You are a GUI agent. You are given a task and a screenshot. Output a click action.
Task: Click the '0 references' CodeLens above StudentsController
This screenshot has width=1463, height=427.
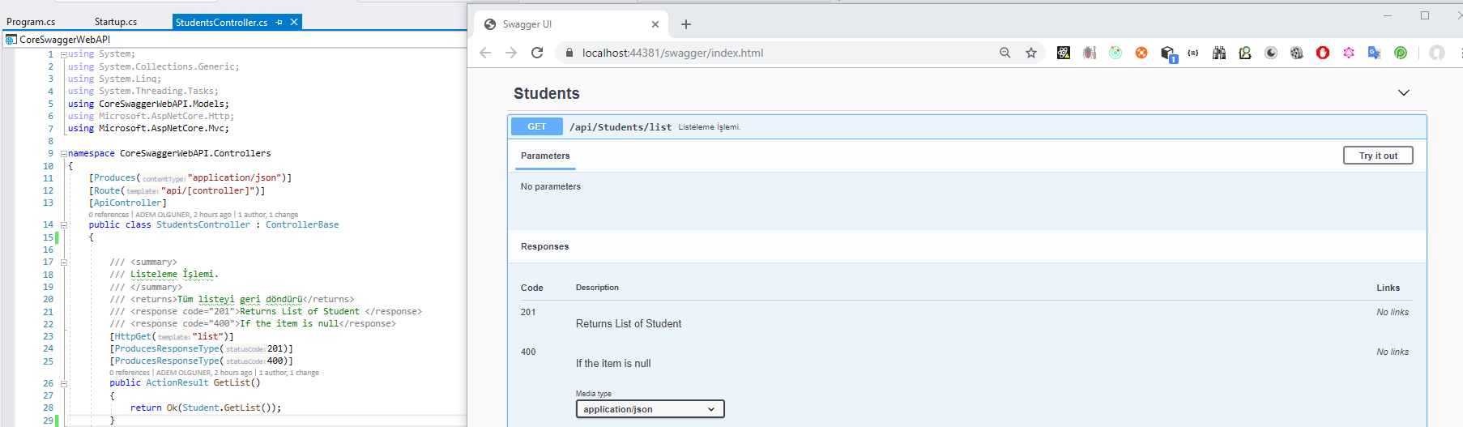pos(109,215)
